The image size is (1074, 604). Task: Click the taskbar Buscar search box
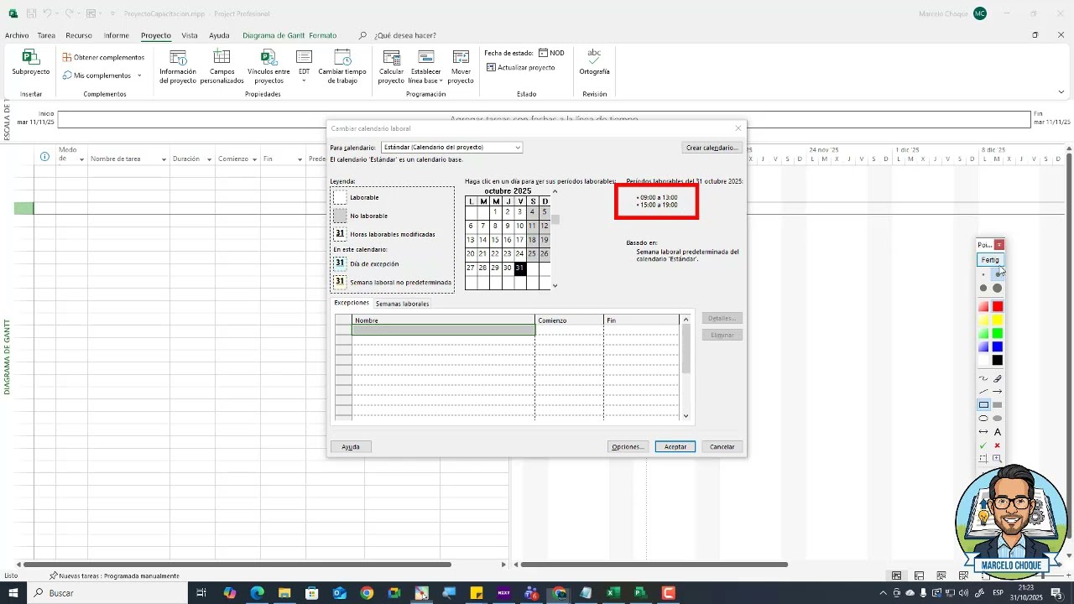107,593
